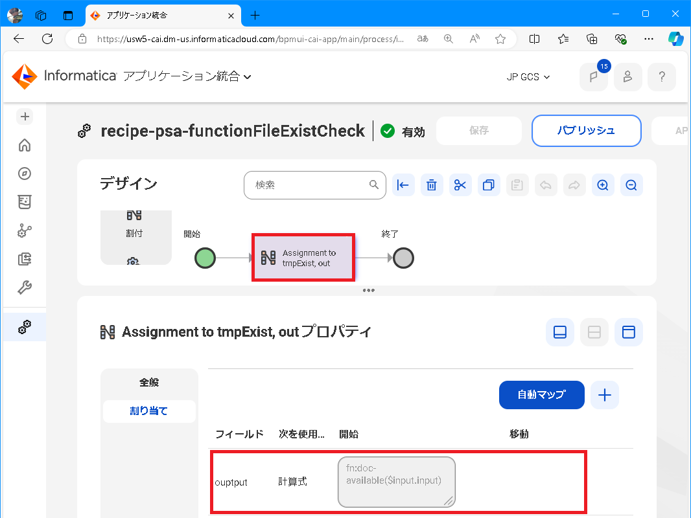Open the 割り当て tab
Viewport: 691px width, 518px height.
point(149,411)
